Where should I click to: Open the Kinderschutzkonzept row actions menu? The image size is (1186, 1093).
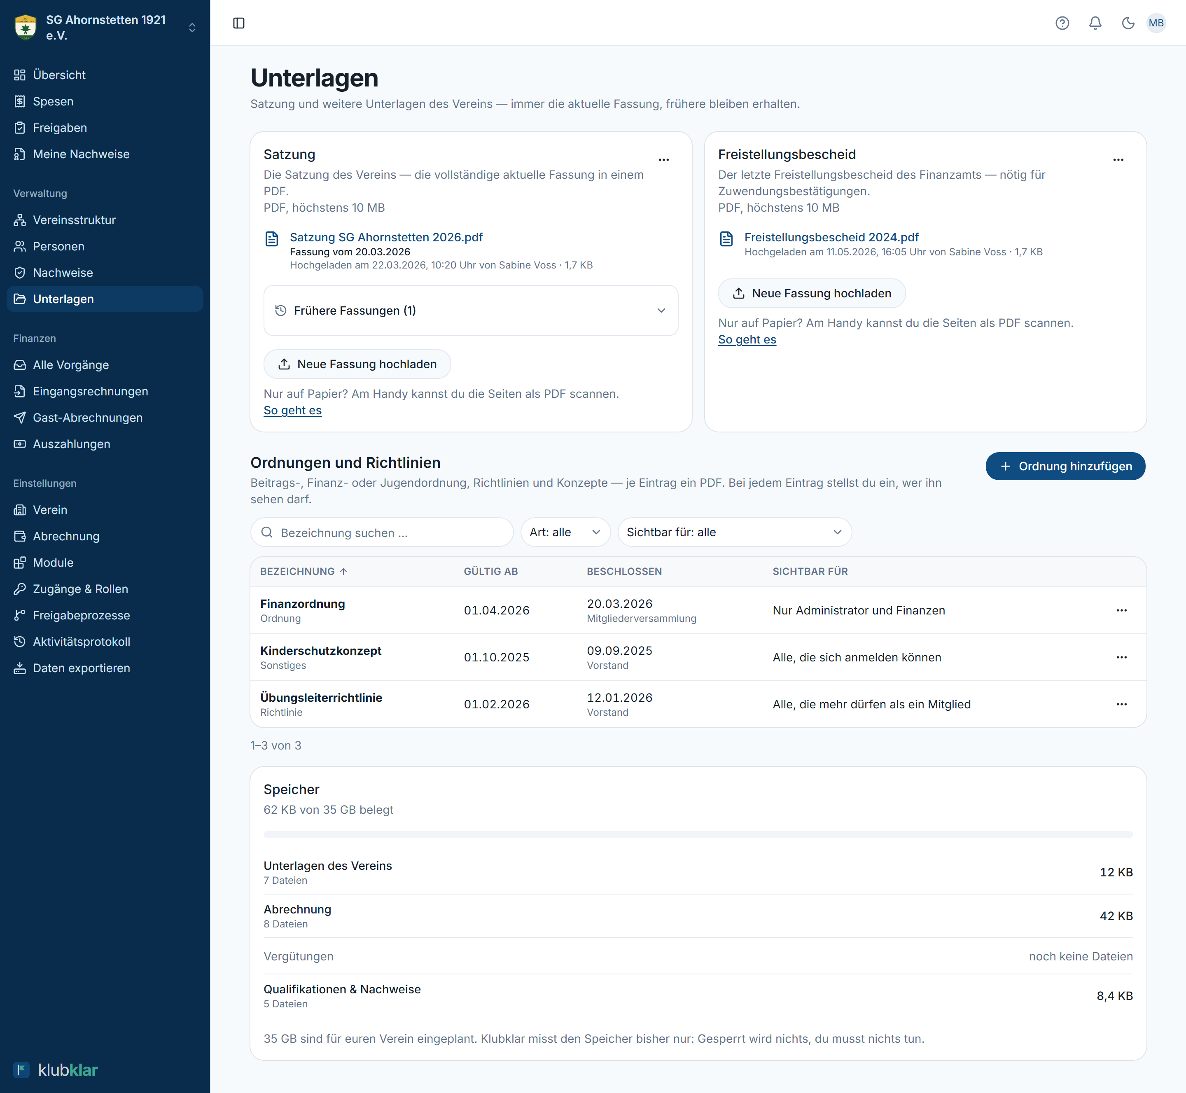1121,657
